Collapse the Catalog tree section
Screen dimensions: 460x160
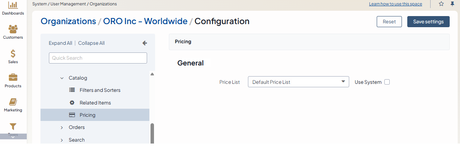(62, 78)
